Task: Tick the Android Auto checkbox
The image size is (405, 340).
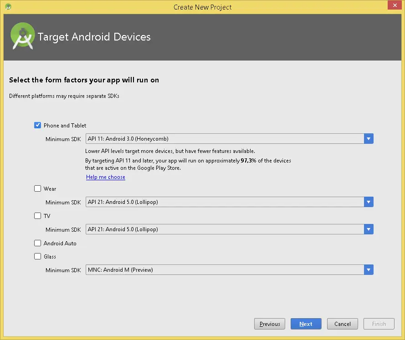Action: (x=37, y=243)
